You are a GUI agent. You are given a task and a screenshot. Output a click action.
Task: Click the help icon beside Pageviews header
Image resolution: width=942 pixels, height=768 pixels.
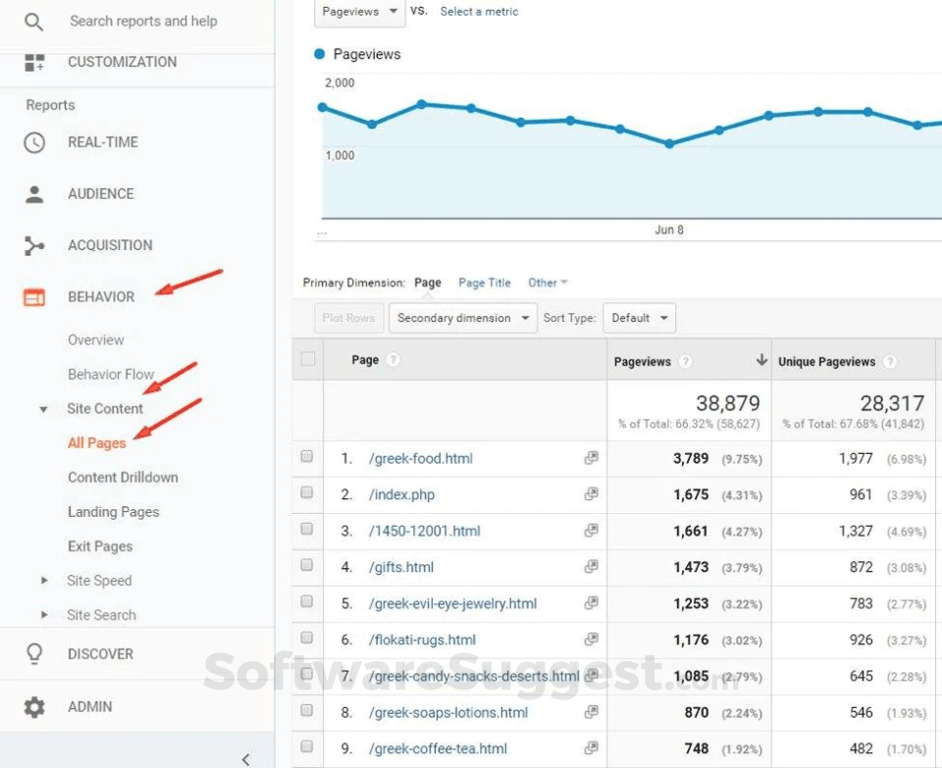tap(685, 362)
